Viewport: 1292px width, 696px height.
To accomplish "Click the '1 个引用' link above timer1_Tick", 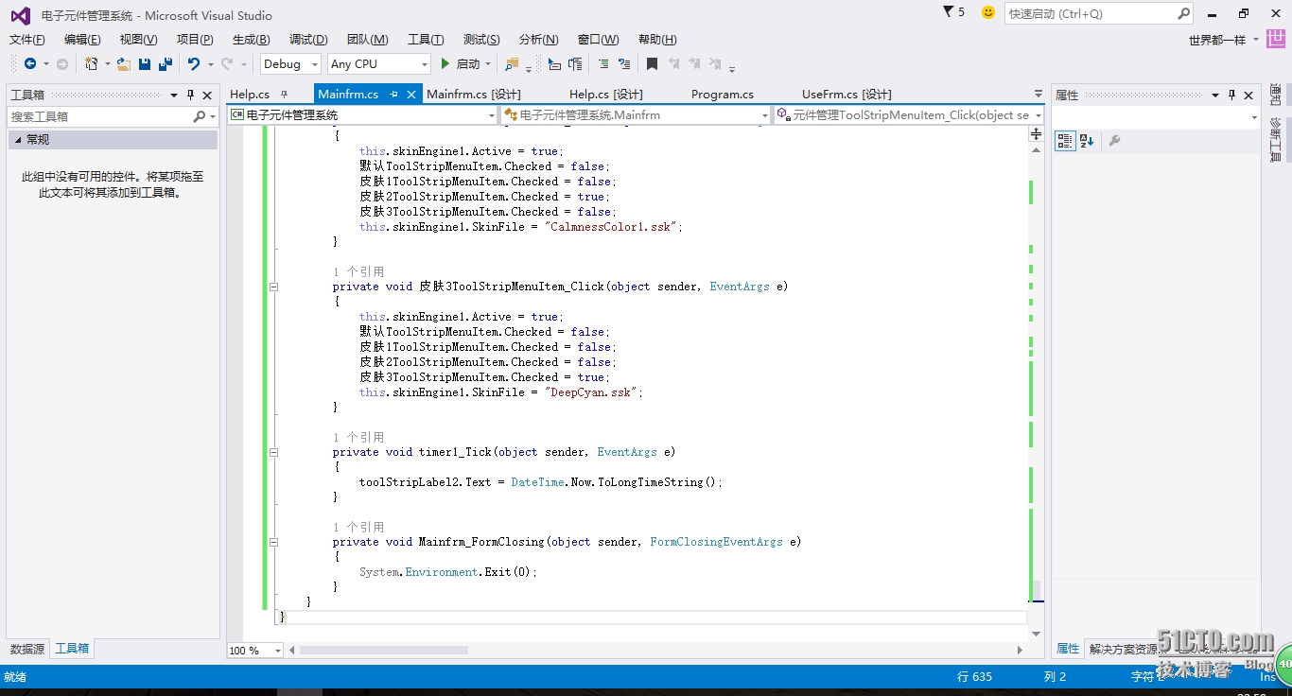I will pos(358,437).
